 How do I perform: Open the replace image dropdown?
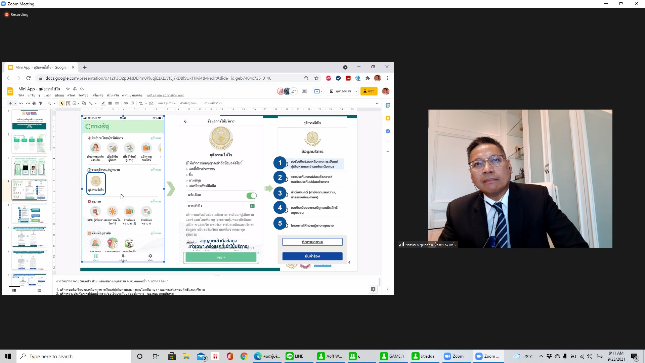tap(167, 103)
